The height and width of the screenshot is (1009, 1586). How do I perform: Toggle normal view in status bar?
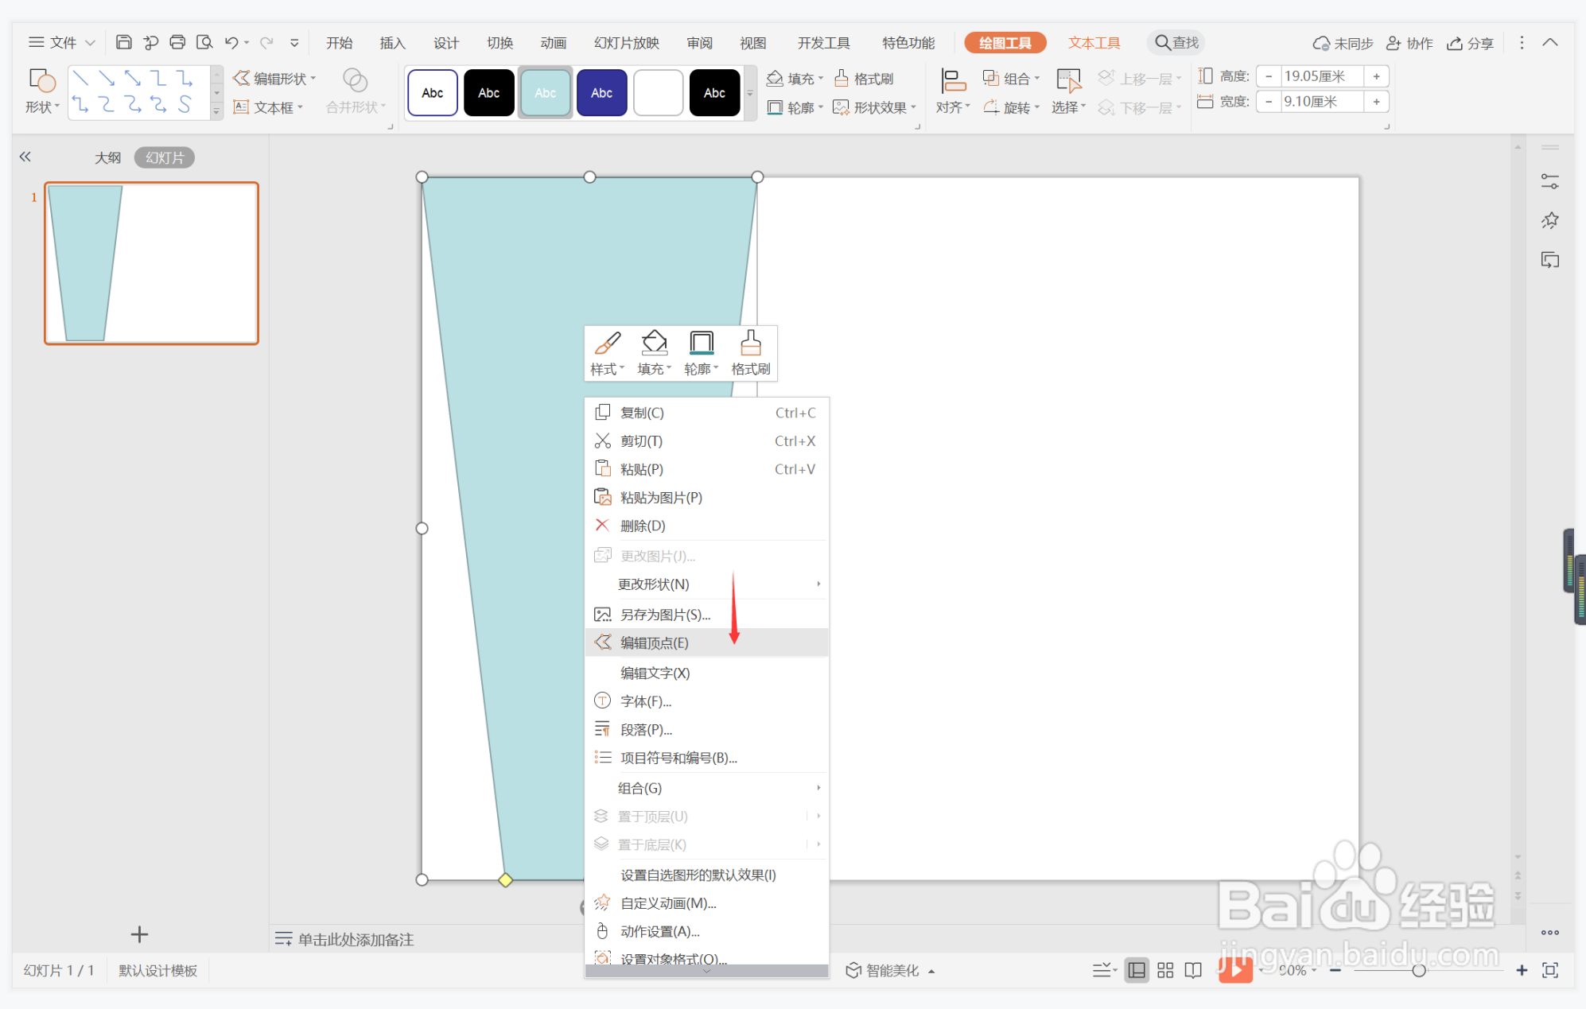pos(1137,970)
